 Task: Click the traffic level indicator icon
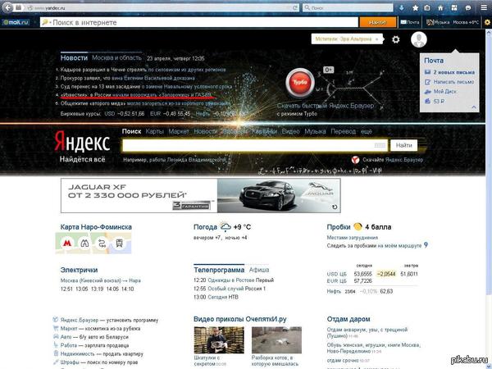[x=357, y=226]
